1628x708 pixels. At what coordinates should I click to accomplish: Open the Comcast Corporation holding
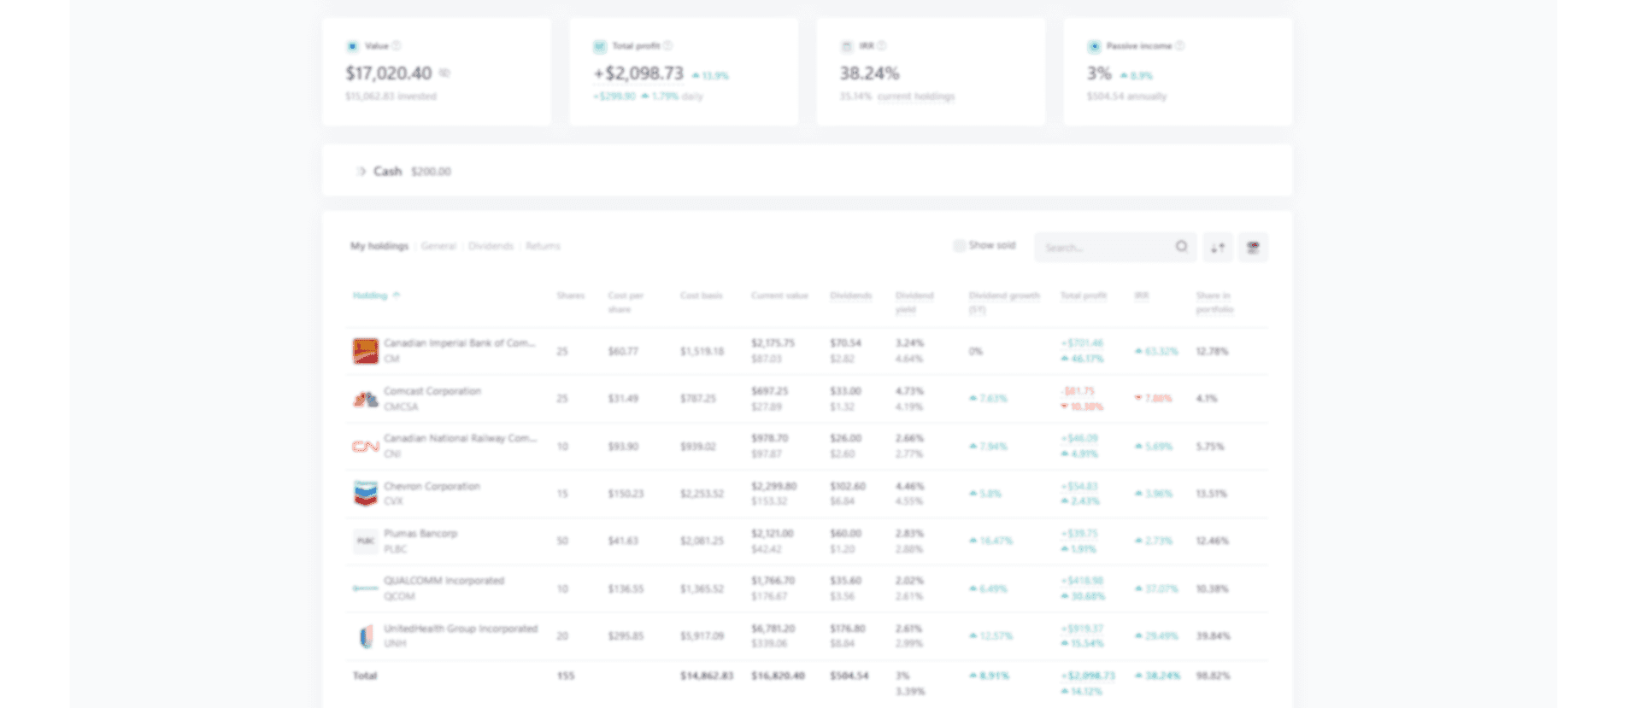(x=432, y=391)
